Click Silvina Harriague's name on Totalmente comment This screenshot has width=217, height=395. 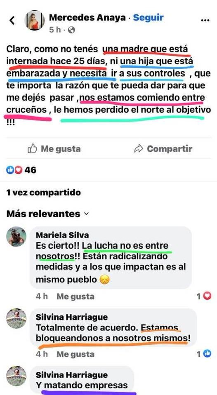pos(72,317)
